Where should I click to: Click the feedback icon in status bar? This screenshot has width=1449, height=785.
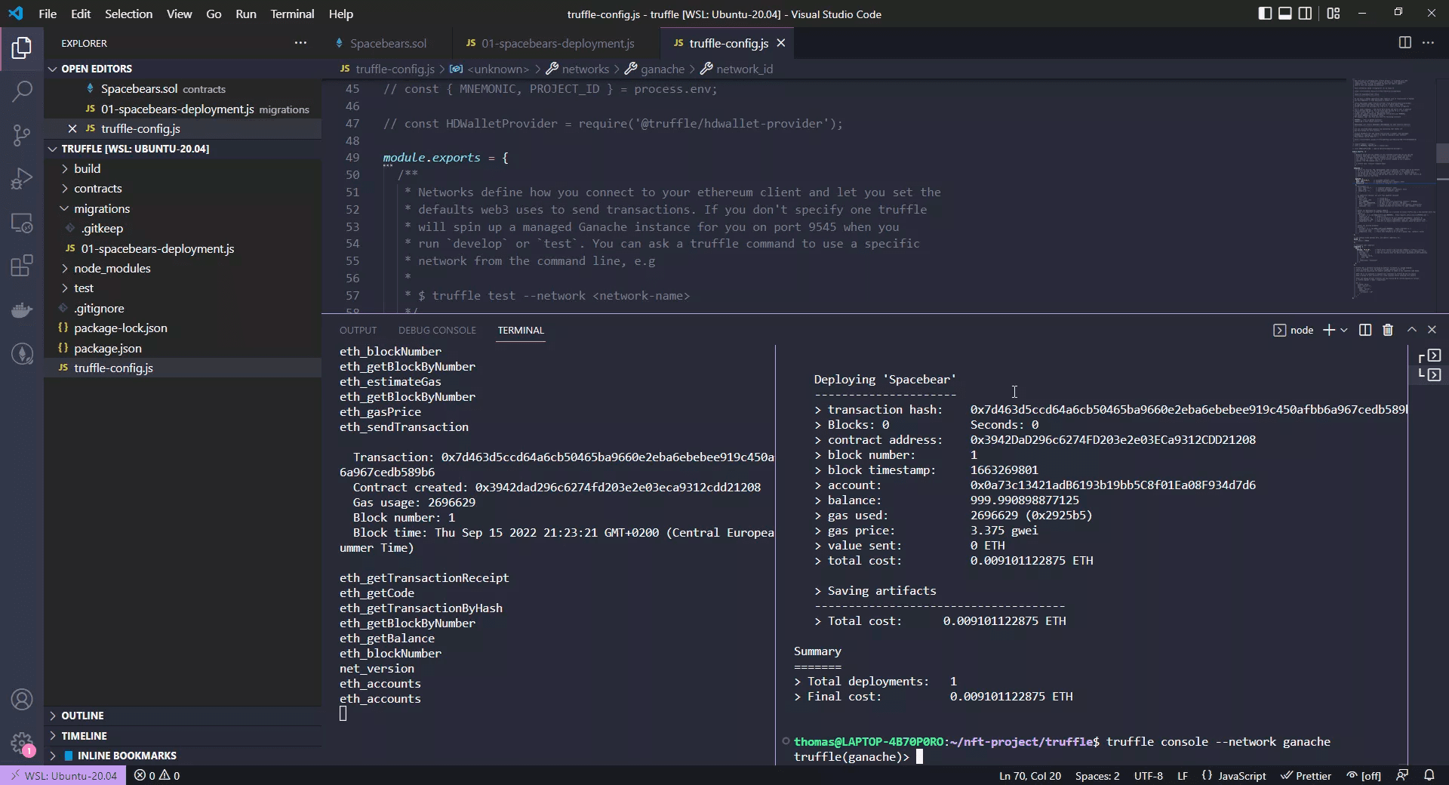point(1402,775)
